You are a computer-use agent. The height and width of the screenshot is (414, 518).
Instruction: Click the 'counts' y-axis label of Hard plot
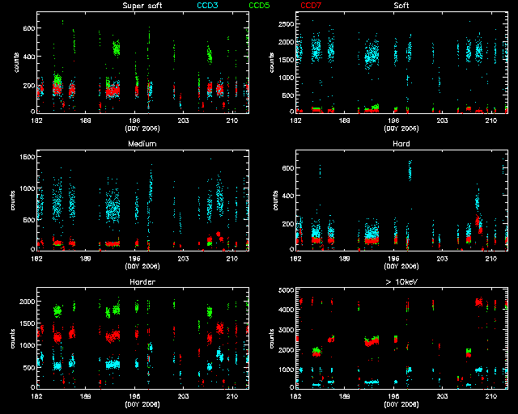click(275, 201)
